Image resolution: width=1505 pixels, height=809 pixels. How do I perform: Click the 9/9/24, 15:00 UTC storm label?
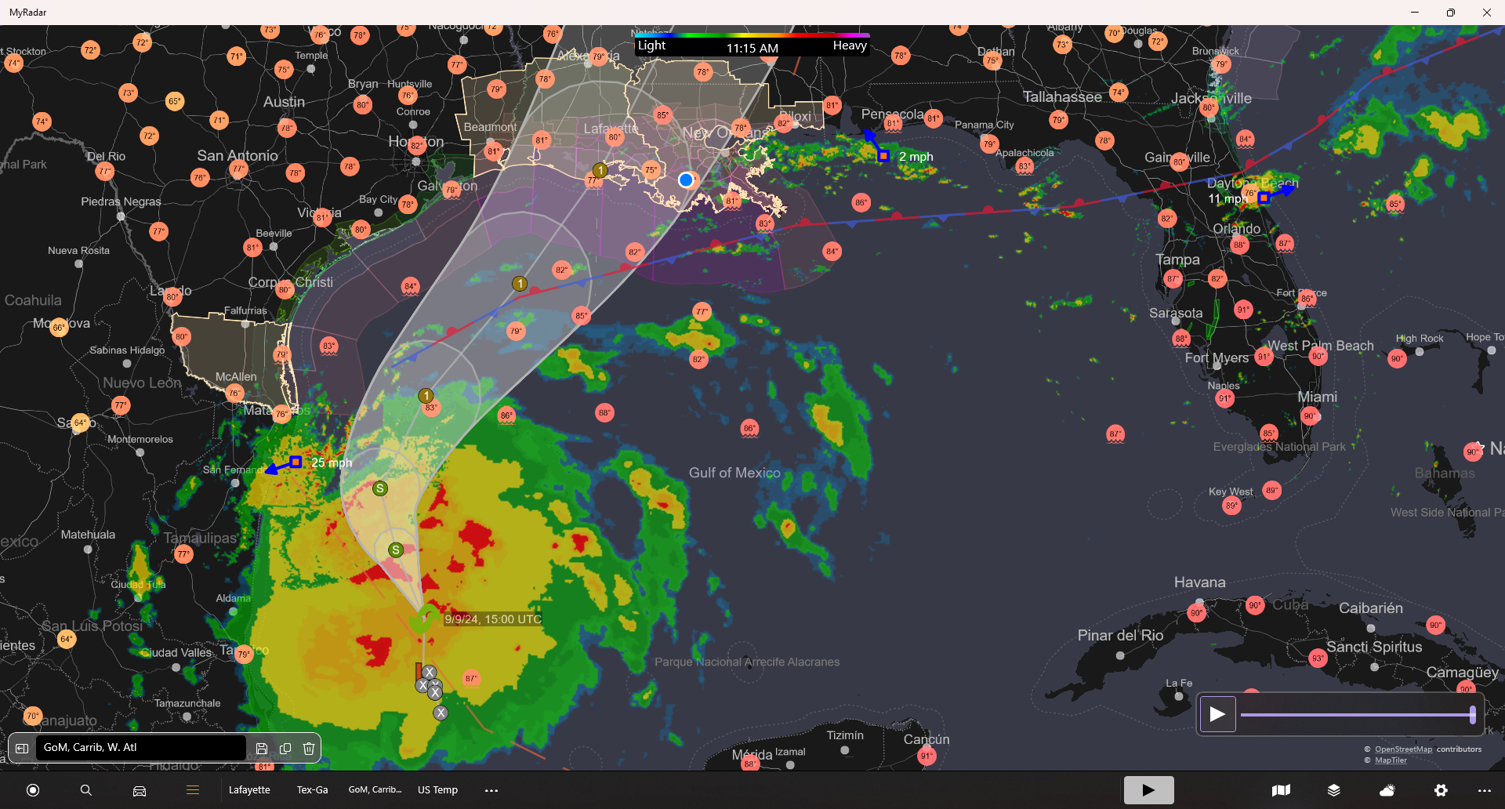[x=493, y=619]
